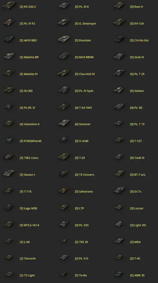Image resolution: width=158 pixels, height=283 pixels.
Task: Click the KV-220-2 tank icon
Action: (9, 6)
